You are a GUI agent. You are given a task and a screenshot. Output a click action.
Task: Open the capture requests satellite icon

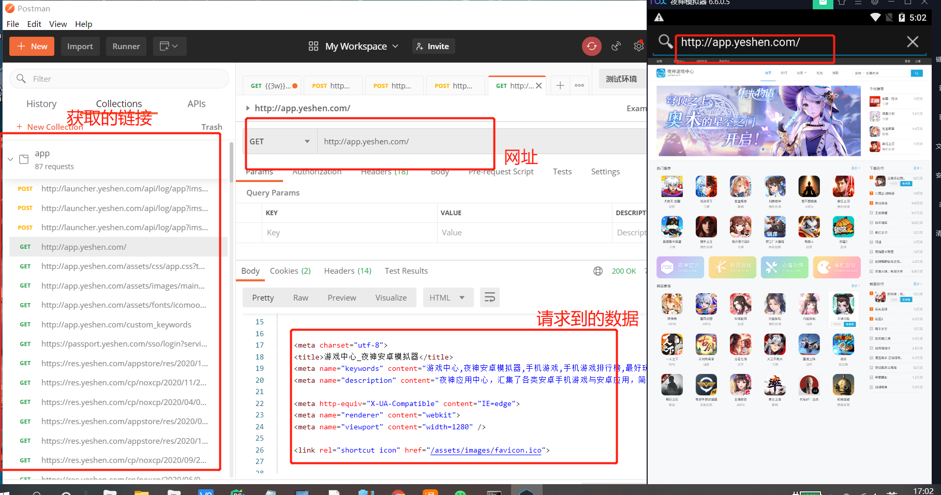(616, 46)
